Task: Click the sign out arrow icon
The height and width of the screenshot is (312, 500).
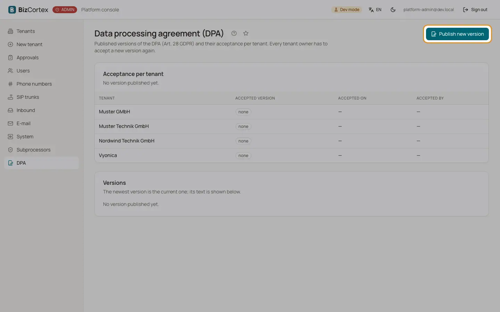Action: [466, 10]
